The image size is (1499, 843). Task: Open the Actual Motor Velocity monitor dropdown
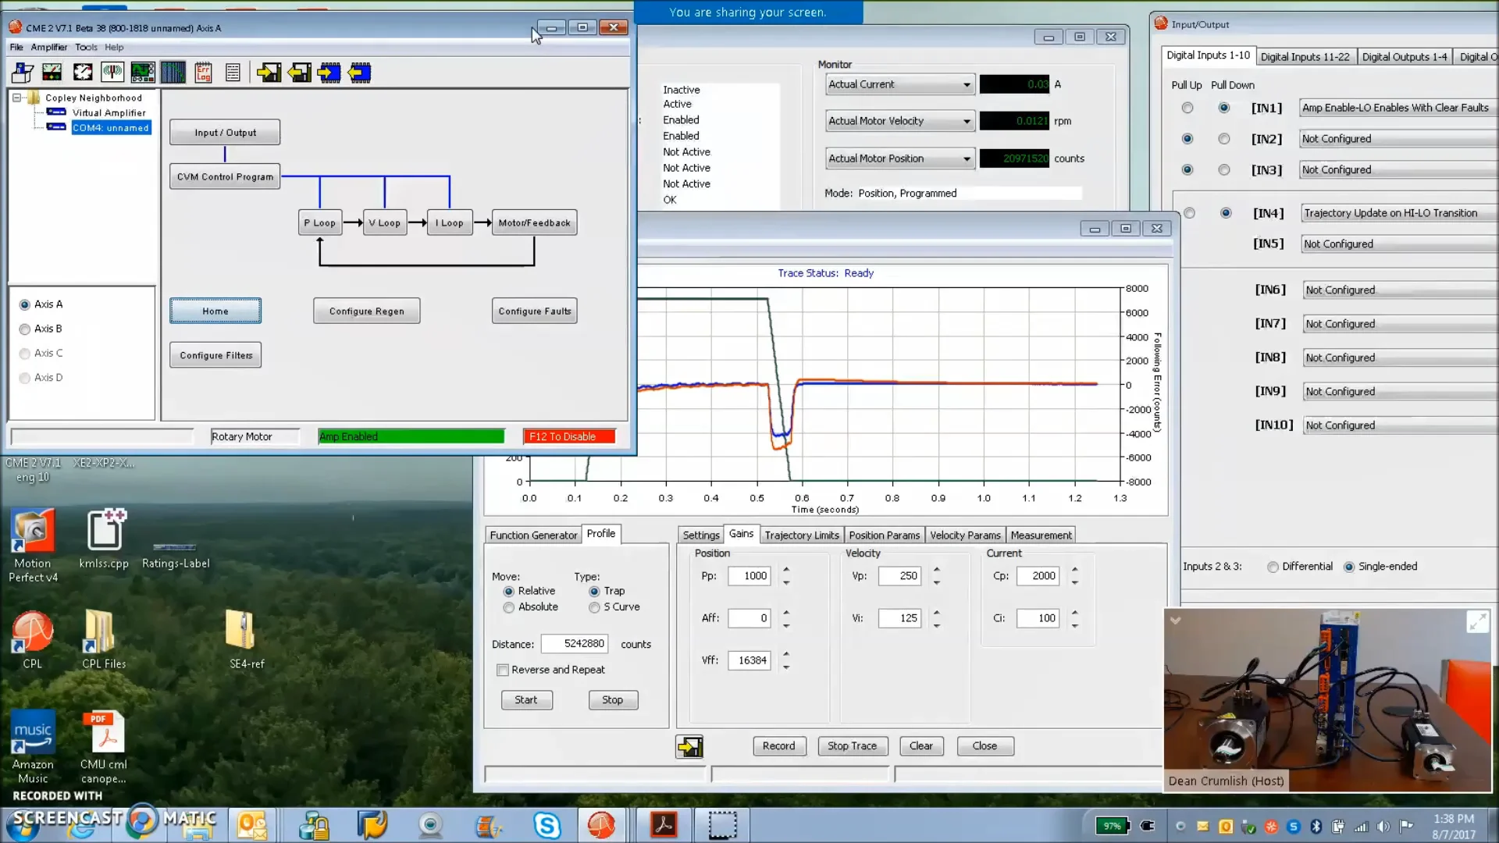coord(968,121)
